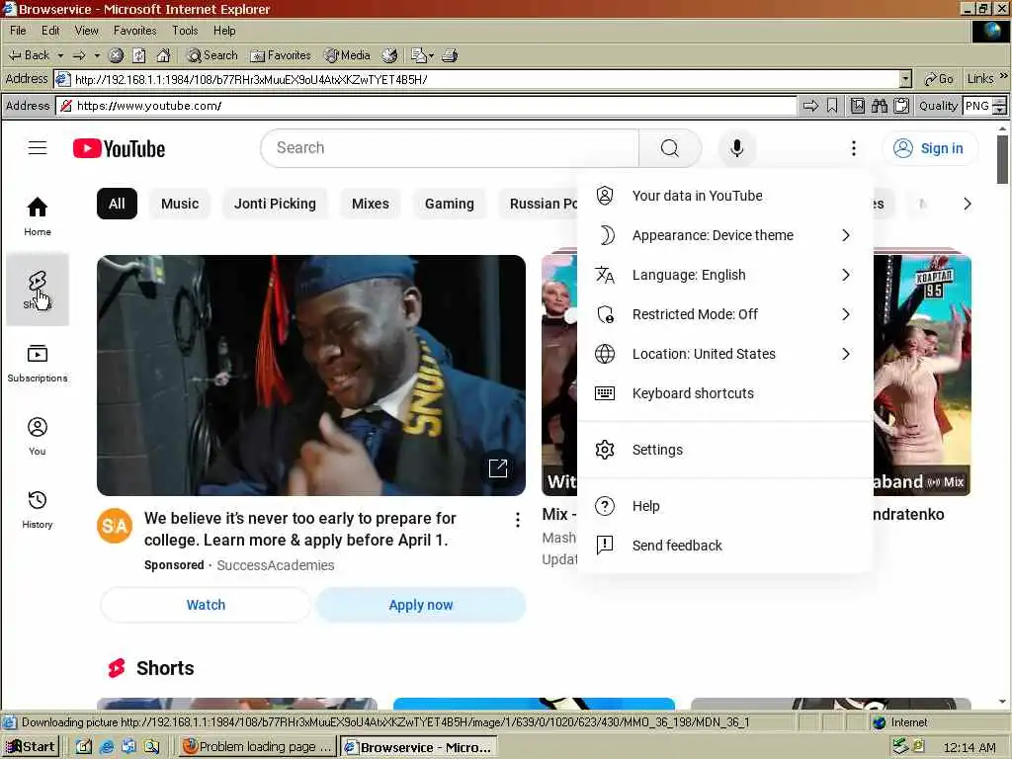
Task: Adjust the Quality PNG stepper
Action: pyautogui.click(x=999, y=106)
